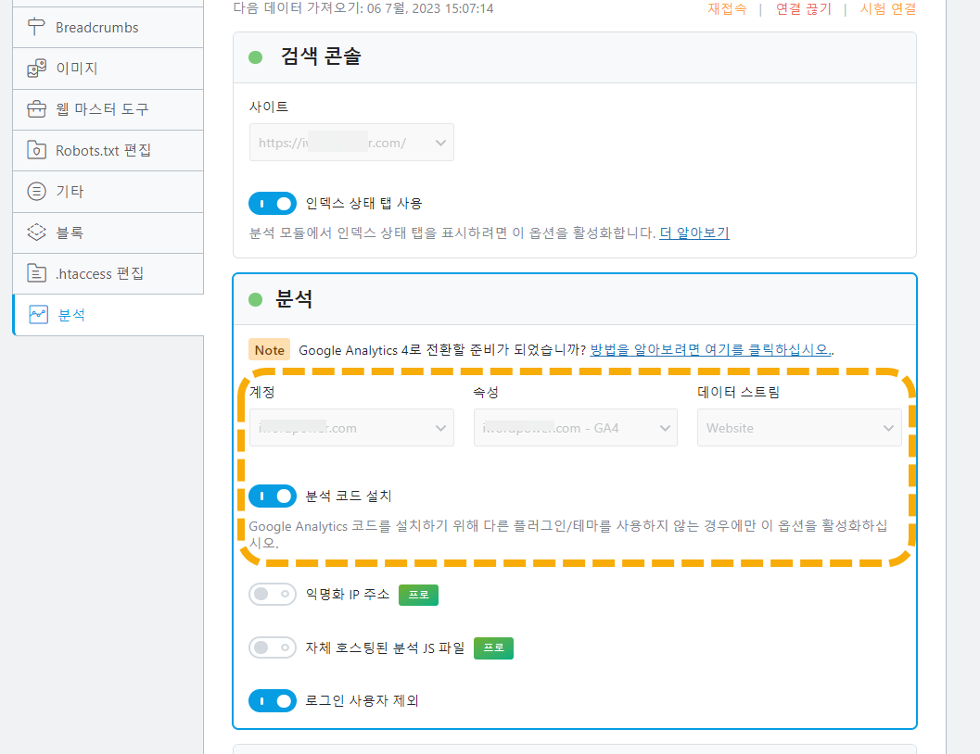This screenshot has height=754, width=980.
Task: Toggle 자체 호스팅된 분석 JS 파일 on
Action: [x=273, y=647]
